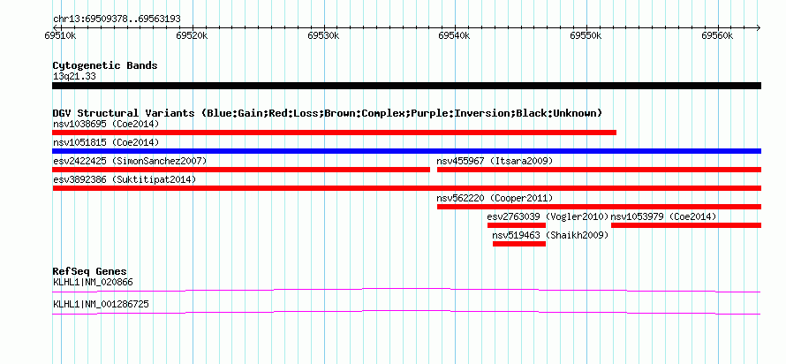786x364 pixels.
Task: Click the red bar of nsv1053979
Action: (x=686, y=225)
